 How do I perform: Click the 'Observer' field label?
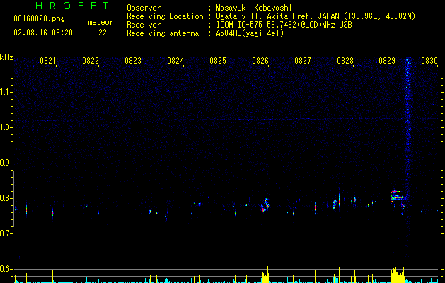pos(144,8)
